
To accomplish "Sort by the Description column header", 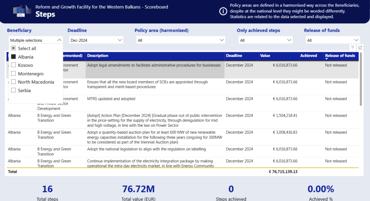I will 98,56.
